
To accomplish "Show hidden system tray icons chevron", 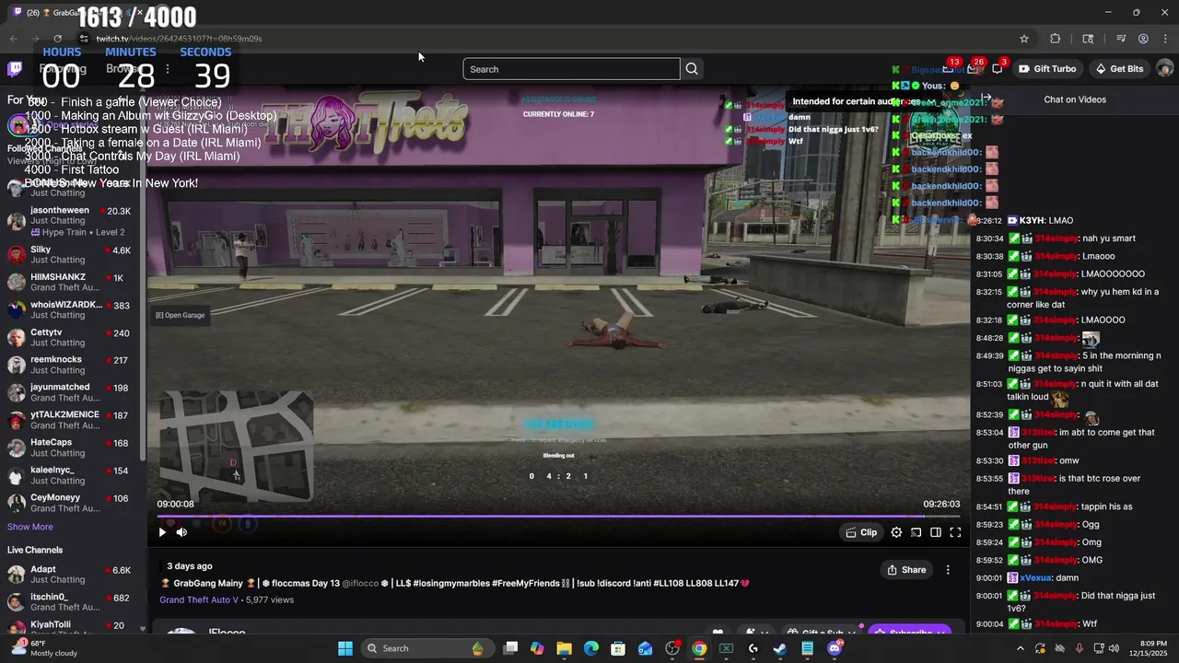I will point(1021,648).
